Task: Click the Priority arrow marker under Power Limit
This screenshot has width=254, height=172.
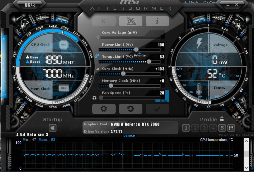Action: [139, 53]
